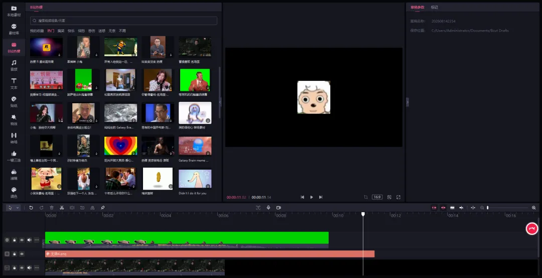
Task: Switch to the 标记 tab
Action: click(434, 7)
